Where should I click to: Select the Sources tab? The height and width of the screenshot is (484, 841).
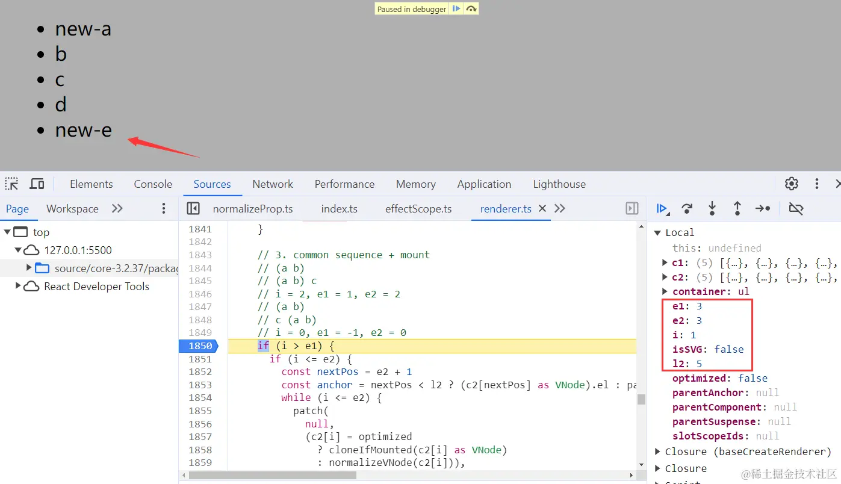pos(212,184)
